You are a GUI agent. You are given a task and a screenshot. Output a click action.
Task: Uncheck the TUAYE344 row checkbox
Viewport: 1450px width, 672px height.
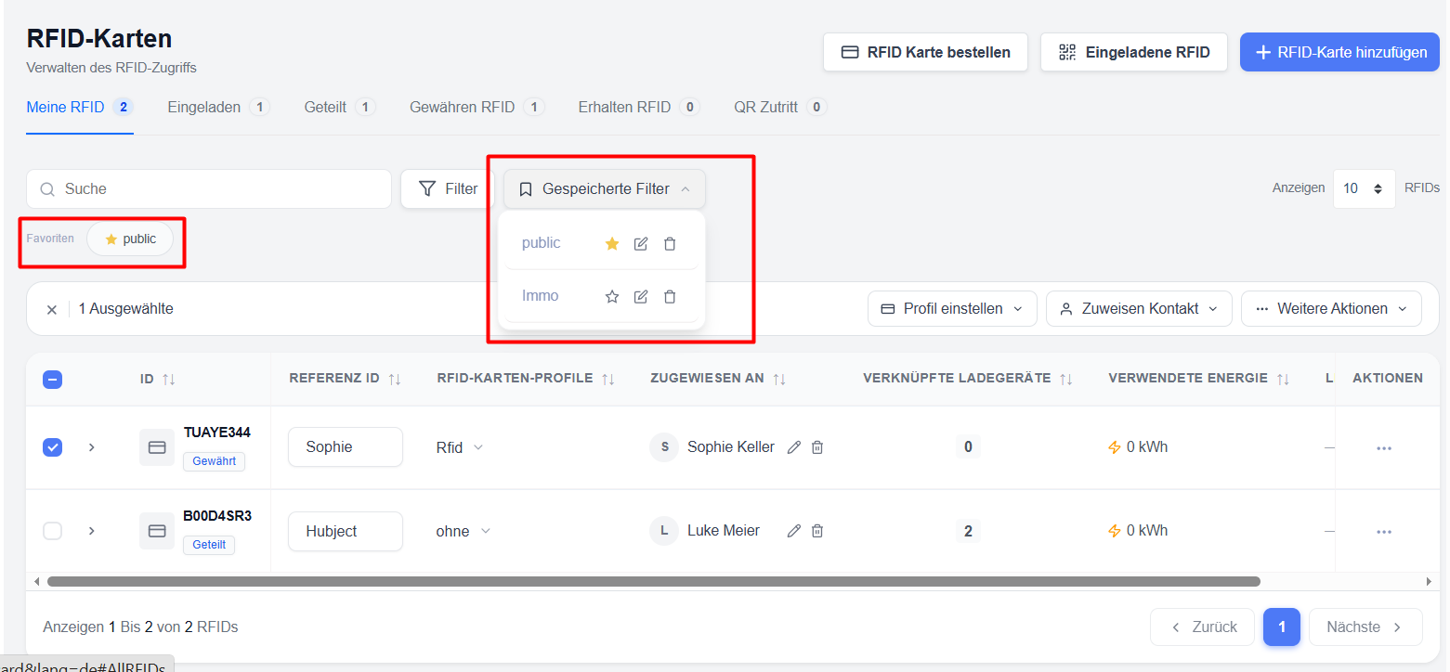pyautogui.click(x=53, y=447)
